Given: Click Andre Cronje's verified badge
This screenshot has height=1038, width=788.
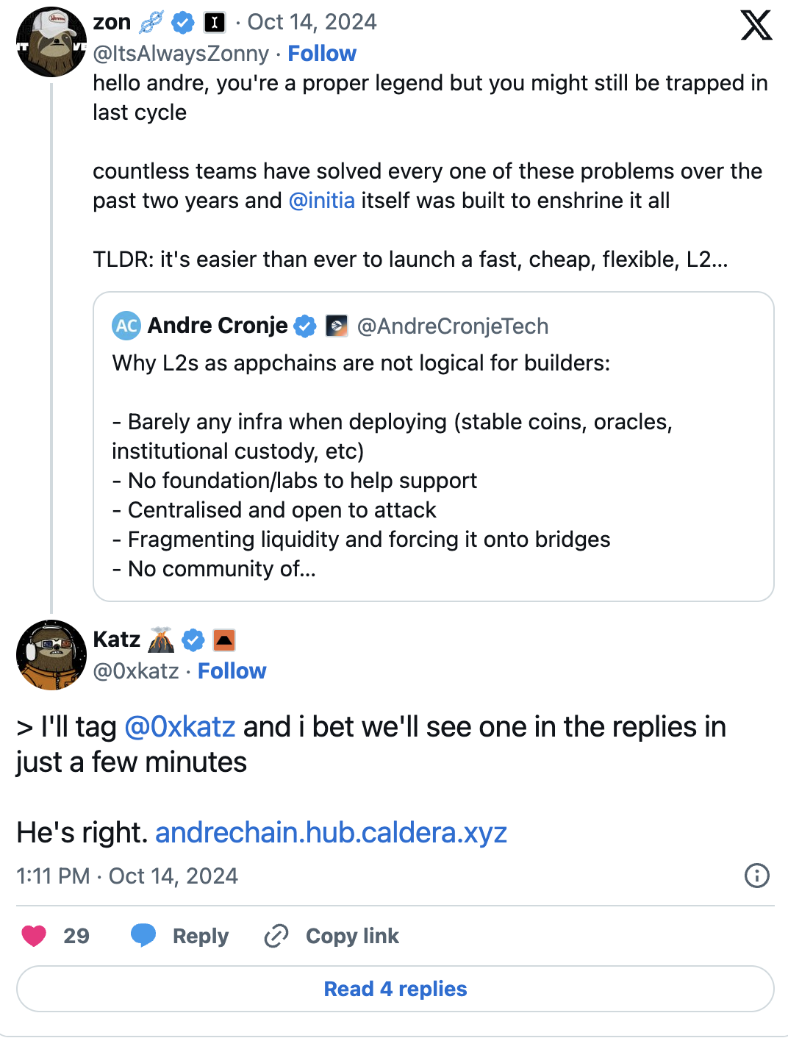Looking at the screenshot, I should pyautogui.click(x=304, y=326).
